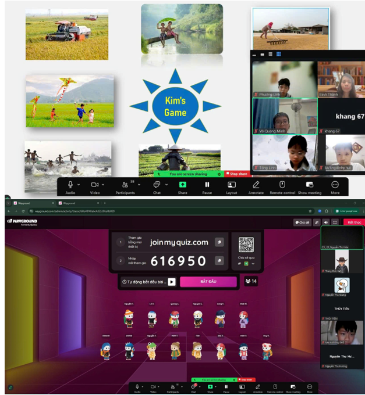Copy the join code 616950 with the copy icon
The width and height of the screenshot is (365, 395).
click(x=219, y=261)
